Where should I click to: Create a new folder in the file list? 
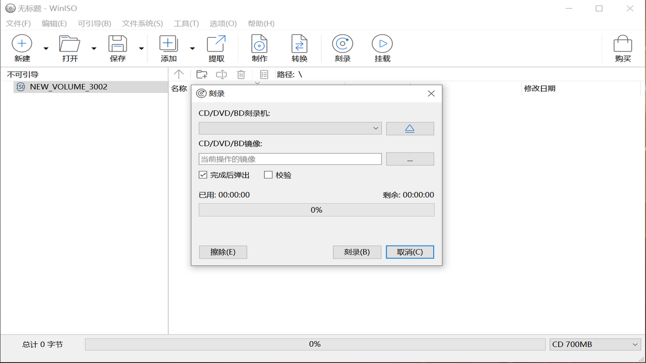tap(201, 74)
